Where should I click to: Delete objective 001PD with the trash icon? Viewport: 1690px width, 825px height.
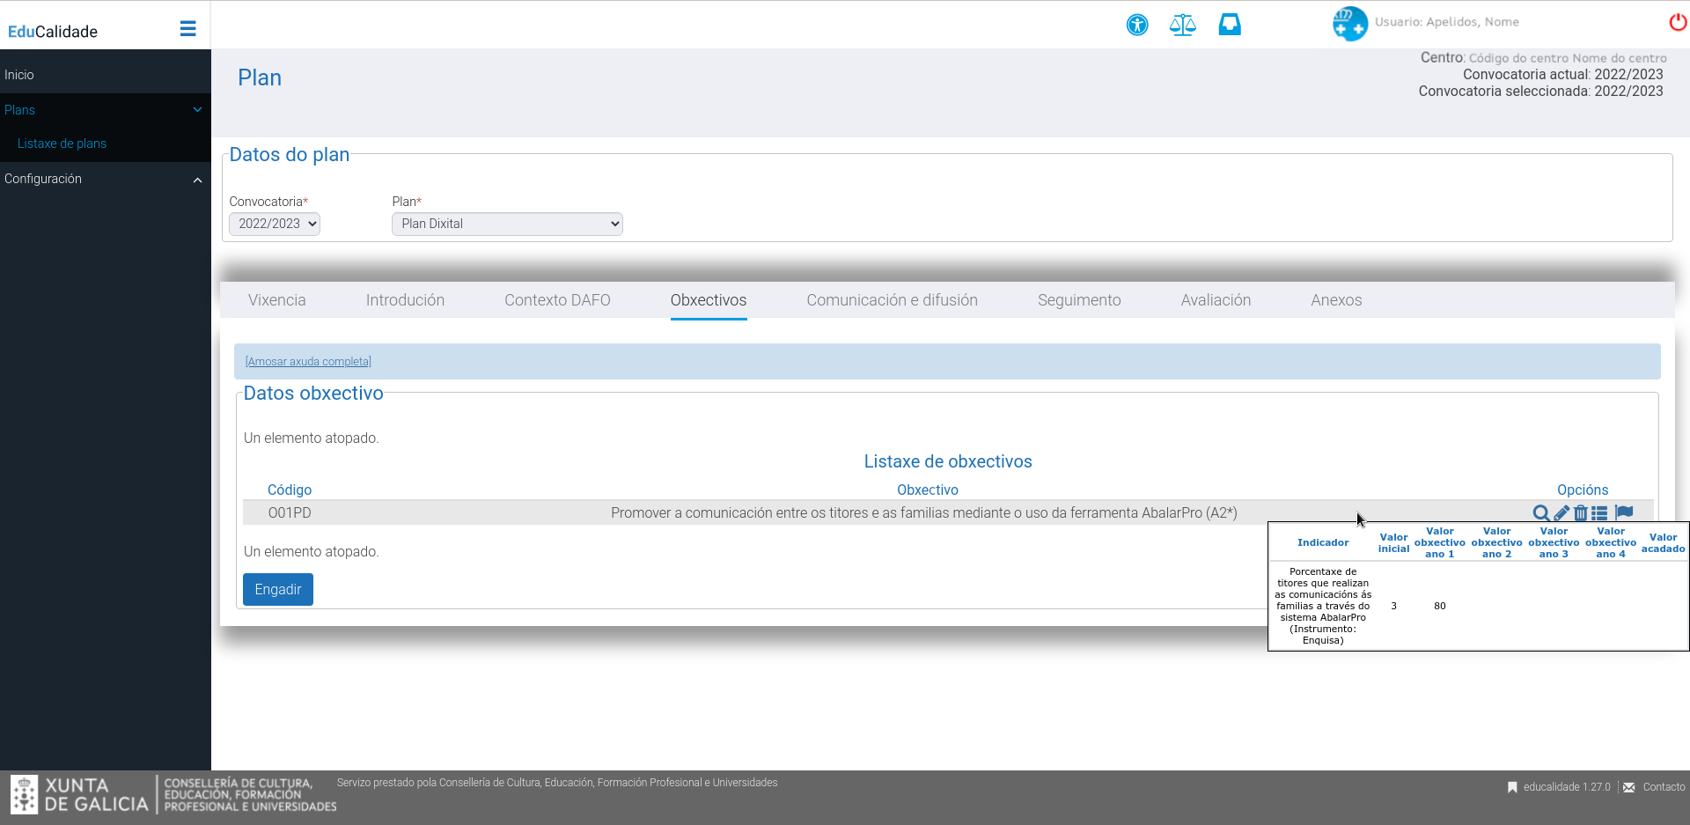(x=1582, y=512)
